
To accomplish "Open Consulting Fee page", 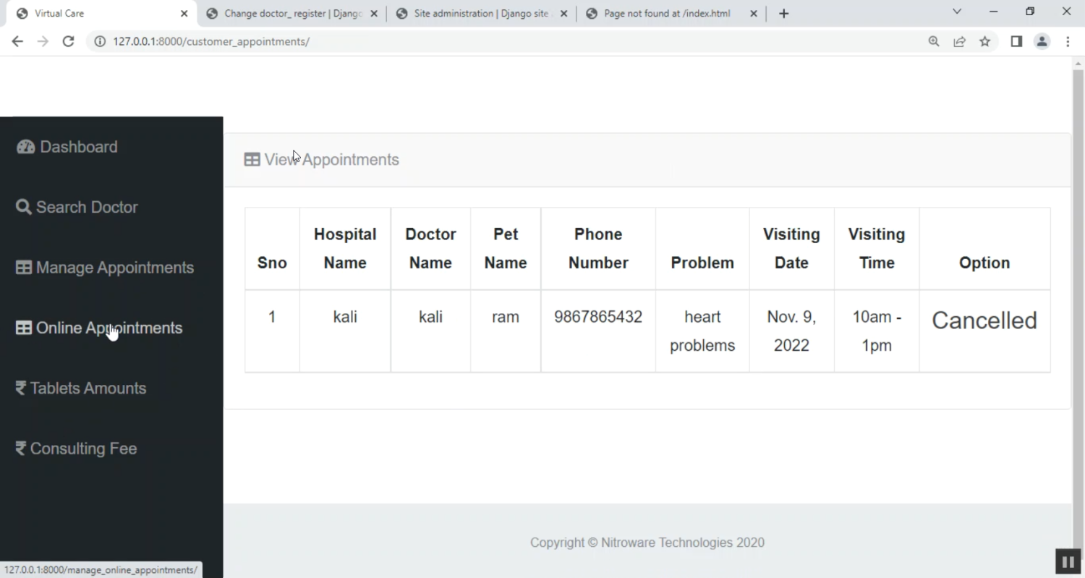I will point(77,449).
